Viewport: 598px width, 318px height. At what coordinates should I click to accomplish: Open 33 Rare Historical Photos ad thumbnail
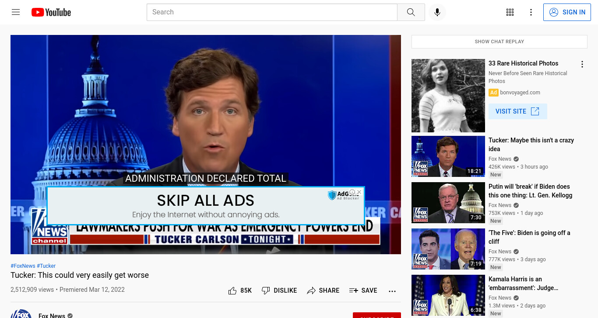[x=448, y=96]
